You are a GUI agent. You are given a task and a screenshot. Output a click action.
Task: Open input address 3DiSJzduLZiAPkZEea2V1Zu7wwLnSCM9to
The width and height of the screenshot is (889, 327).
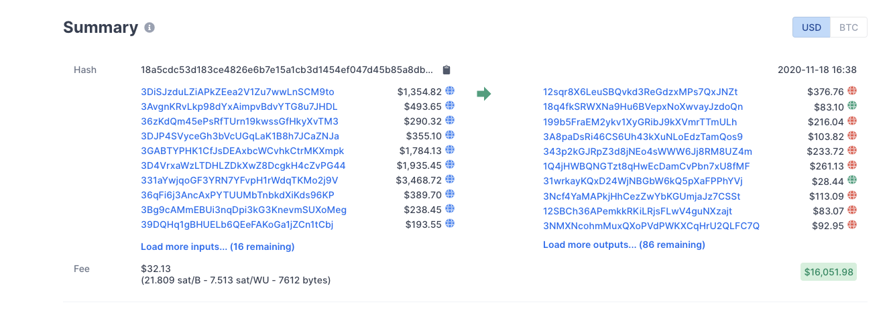[237, 92]
